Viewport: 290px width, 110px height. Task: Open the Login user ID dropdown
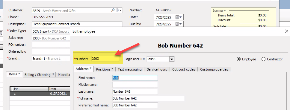pos(172,59)
